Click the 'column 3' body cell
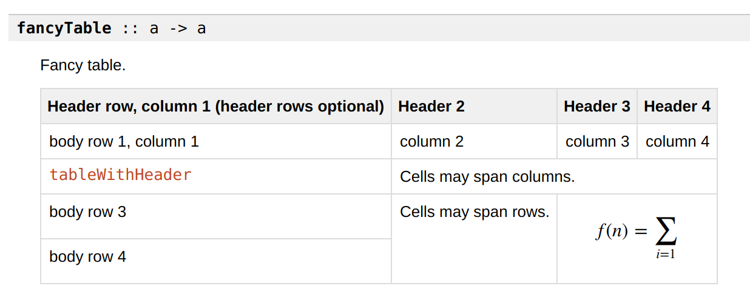 [597, 142]
